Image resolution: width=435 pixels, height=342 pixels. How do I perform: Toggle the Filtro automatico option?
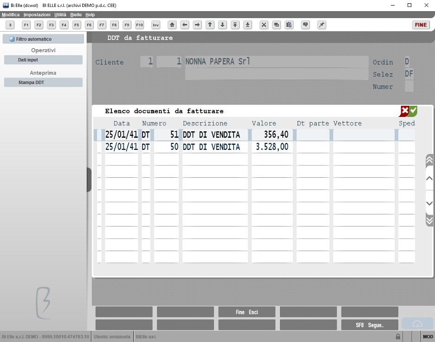coord(43,39)
